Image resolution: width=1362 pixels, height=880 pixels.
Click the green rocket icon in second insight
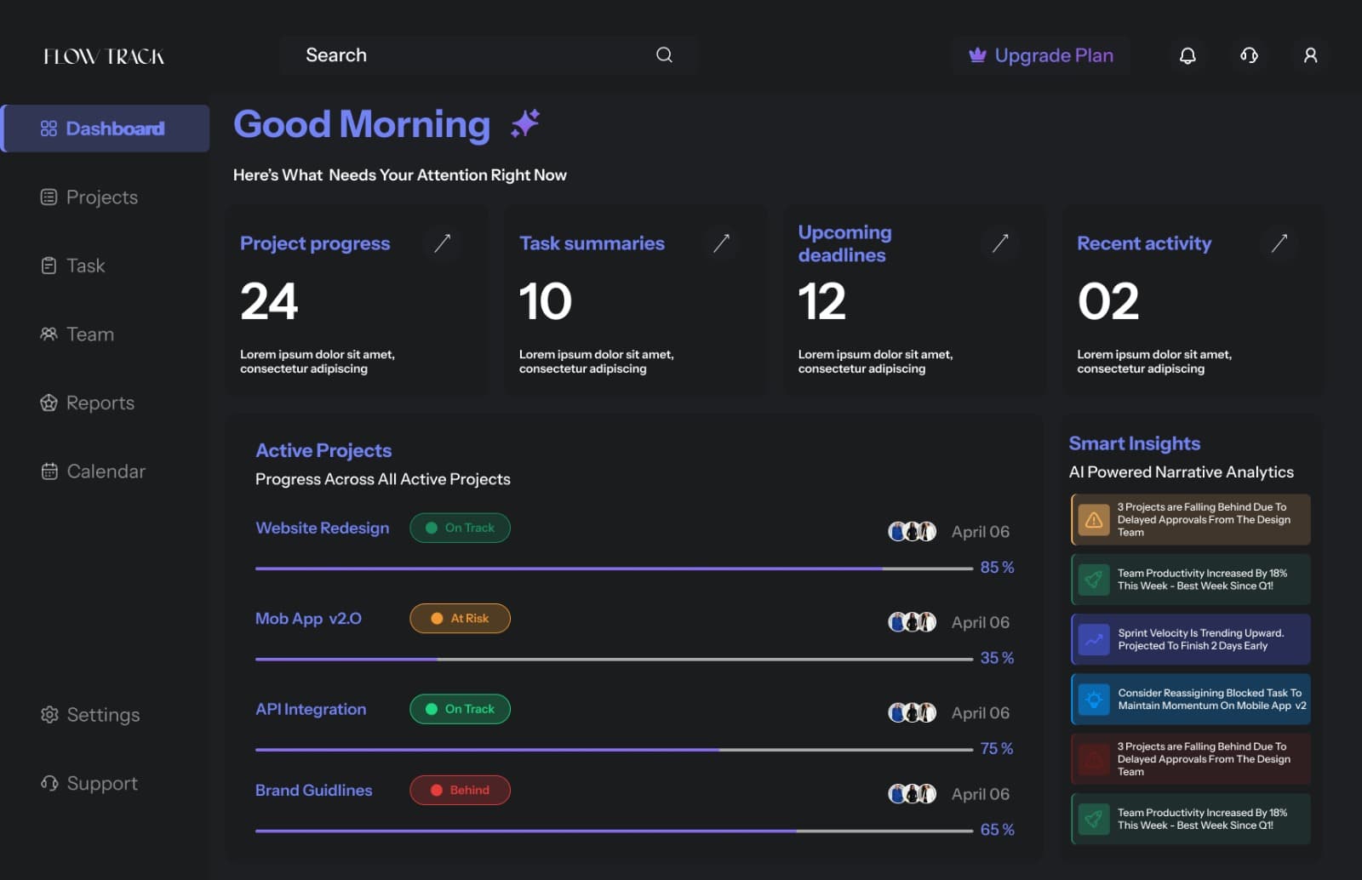(x=1094, y=580)
